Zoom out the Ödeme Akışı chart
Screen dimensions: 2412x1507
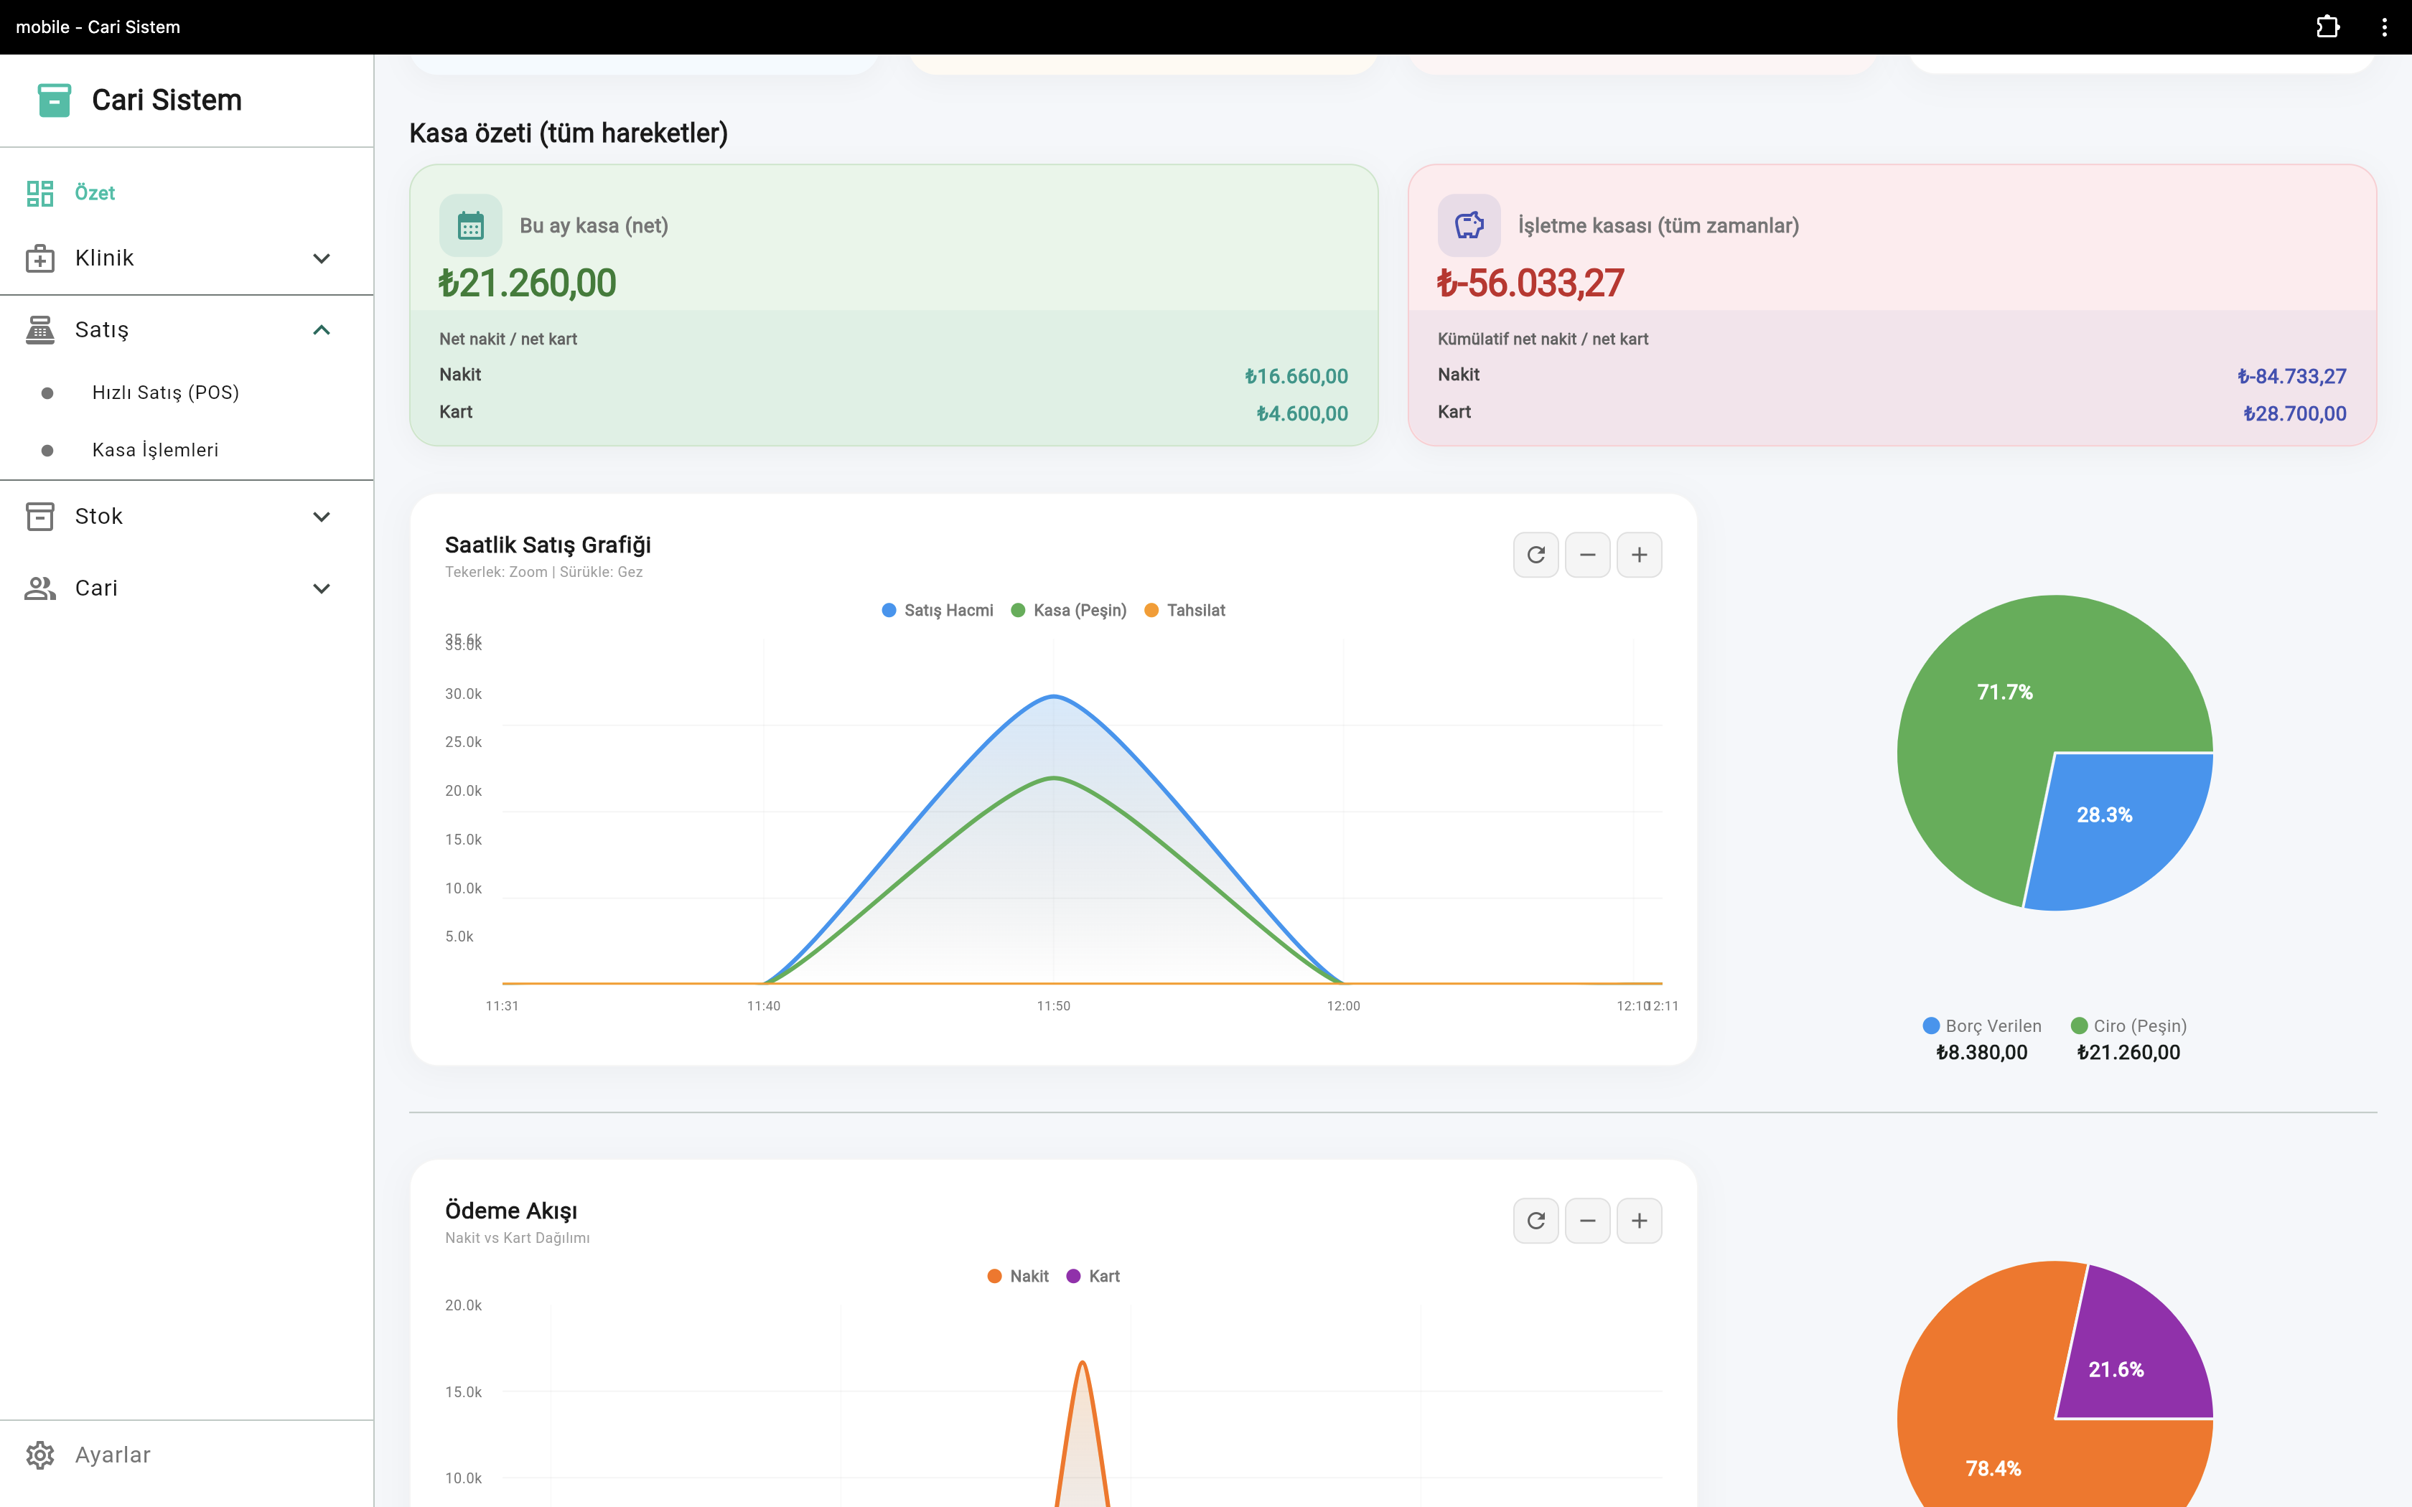1588,1221
